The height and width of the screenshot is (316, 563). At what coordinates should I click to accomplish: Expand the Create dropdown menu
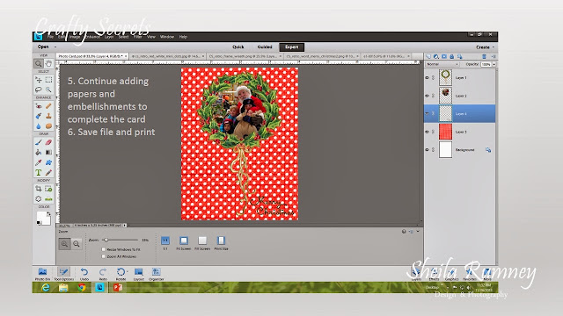point(485,47)
